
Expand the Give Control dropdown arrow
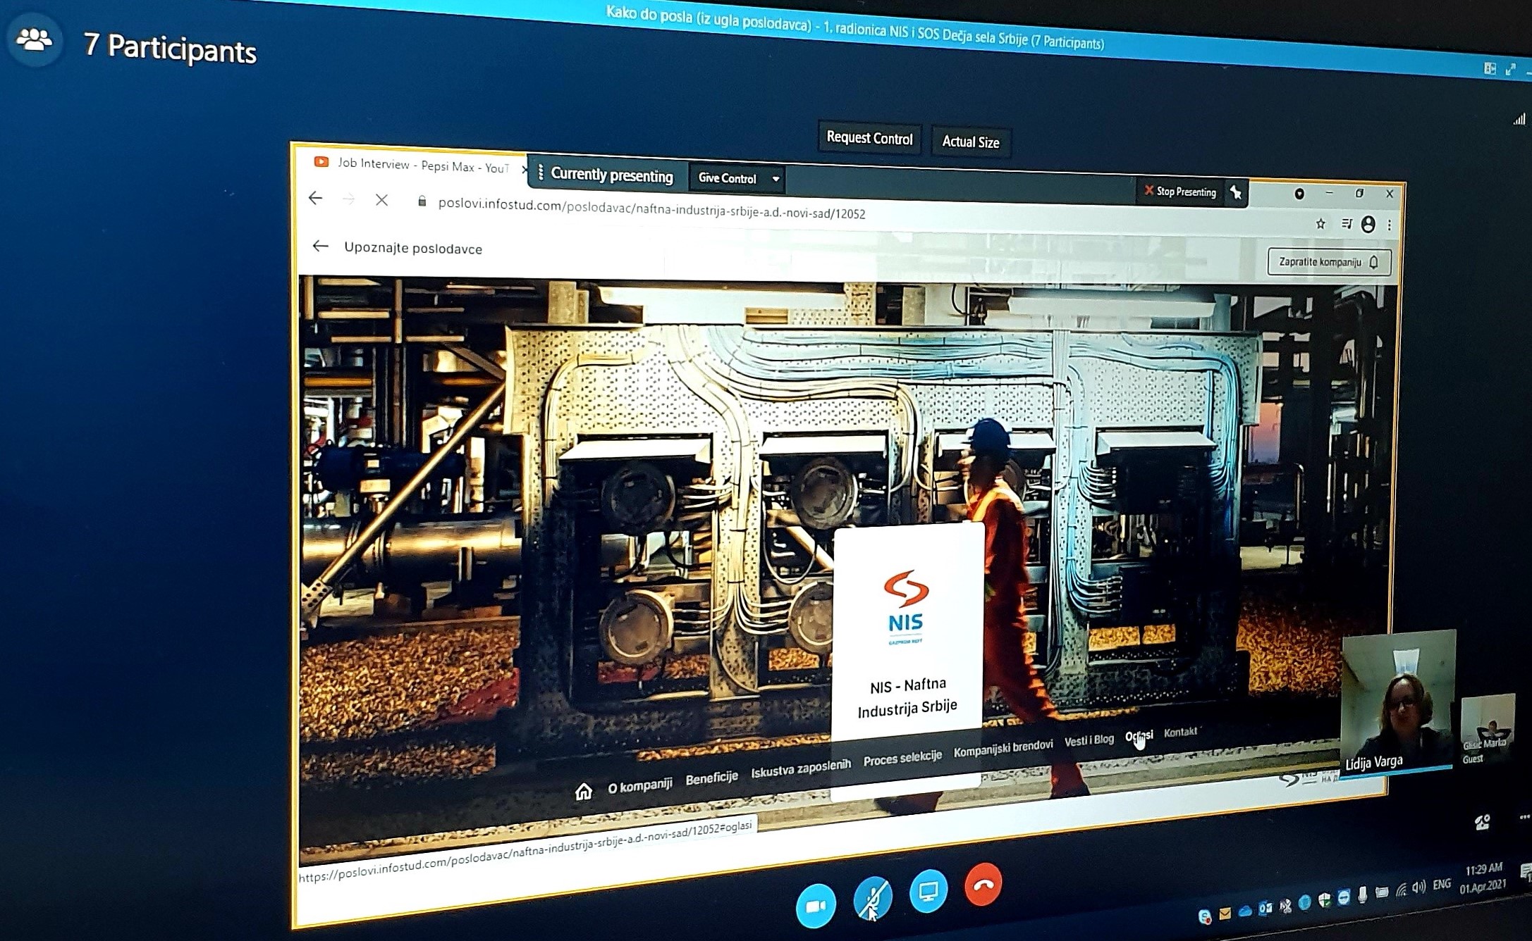click(x=776, y=179)
